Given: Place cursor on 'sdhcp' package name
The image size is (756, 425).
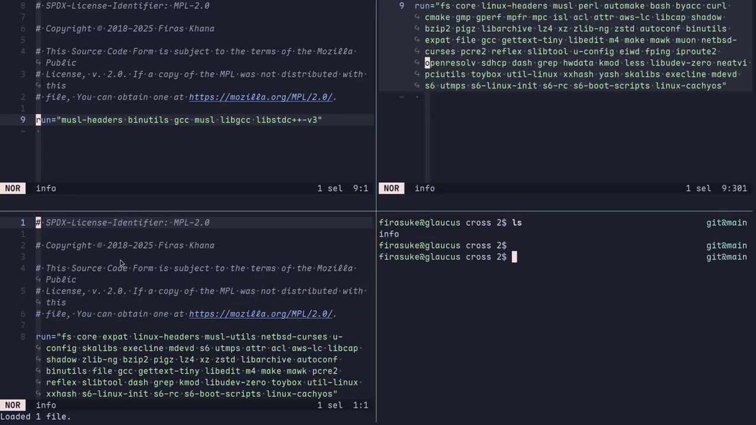Looking at the screenshot, I should pos(494,63).
